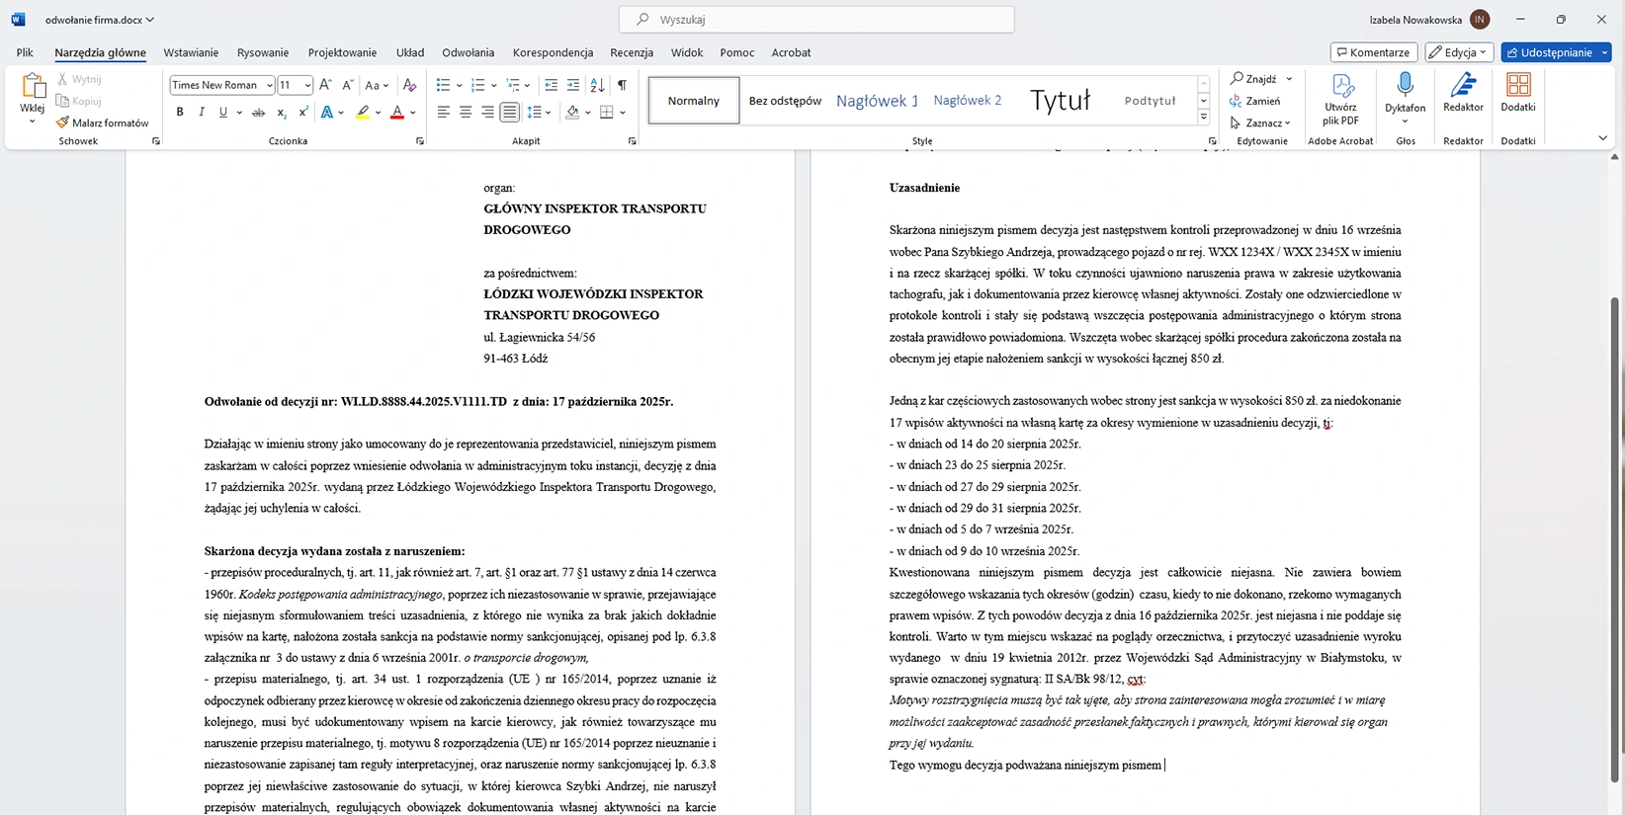Open the Editor (Redaktor) pen icon
Viewport: 1625px width, 815px height.
click(1463, 93)
